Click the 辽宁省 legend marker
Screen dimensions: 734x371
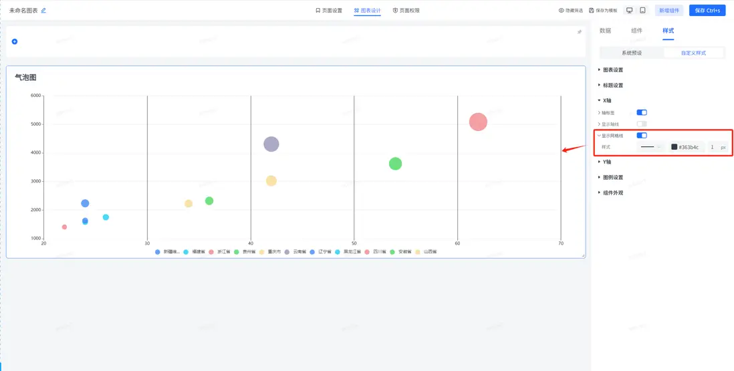[x=312, y=252]
